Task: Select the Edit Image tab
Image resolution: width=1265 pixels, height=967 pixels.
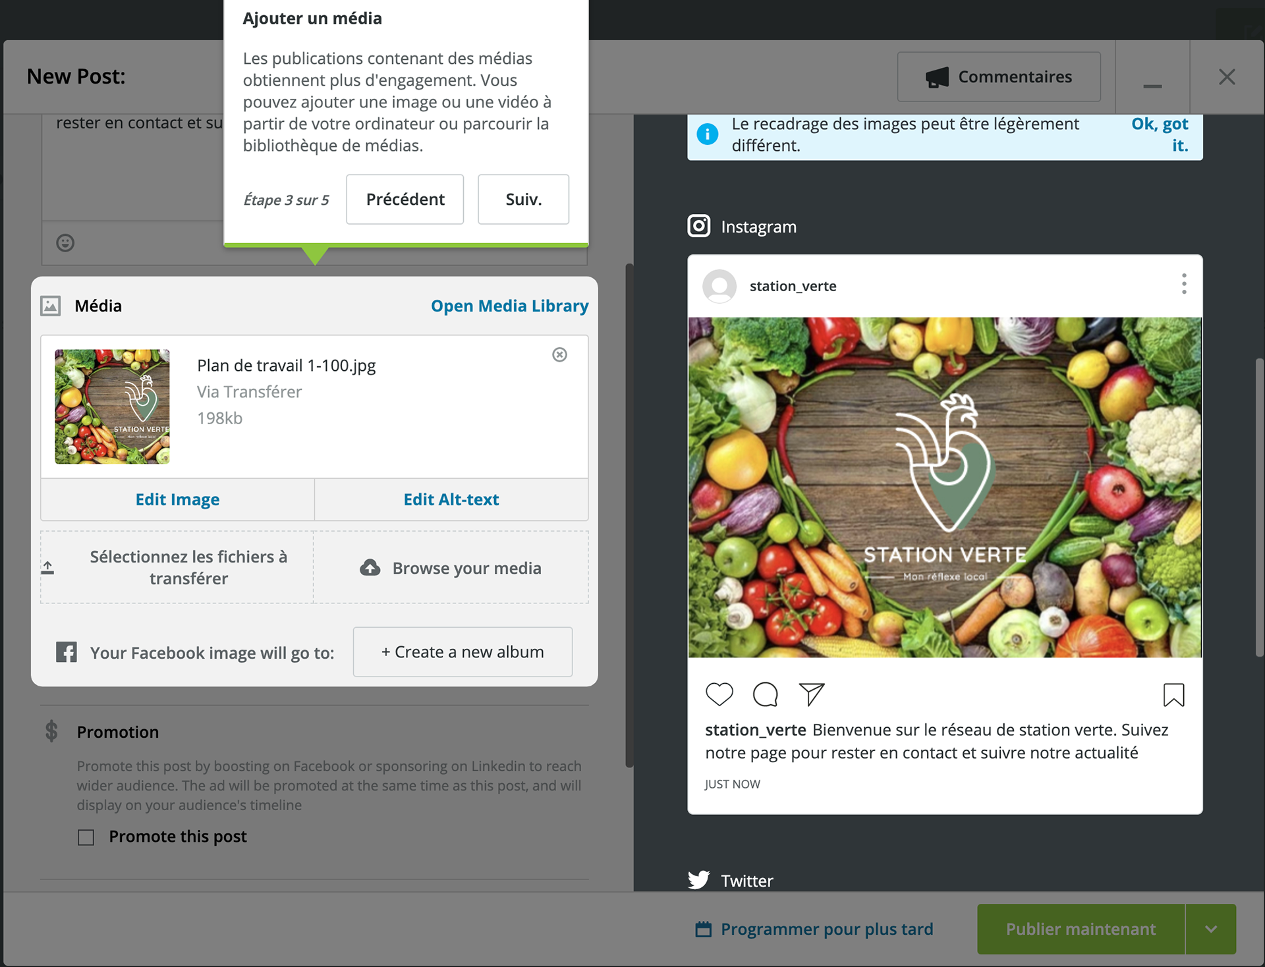Action: 177,499
